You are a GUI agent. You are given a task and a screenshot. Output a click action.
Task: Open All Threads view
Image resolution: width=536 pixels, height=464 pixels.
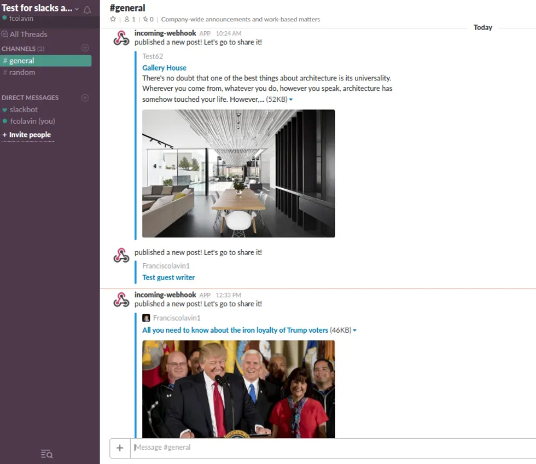click(28, 34)
